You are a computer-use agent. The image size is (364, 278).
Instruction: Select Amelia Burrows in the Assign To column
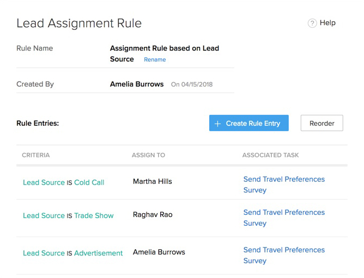159,252
